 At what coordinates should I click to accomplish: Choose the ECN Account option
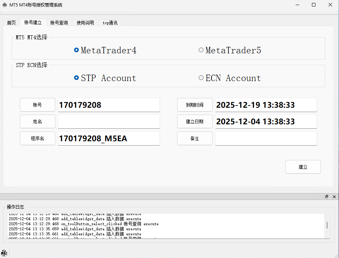pyautogui.click(x=230, y=78)
